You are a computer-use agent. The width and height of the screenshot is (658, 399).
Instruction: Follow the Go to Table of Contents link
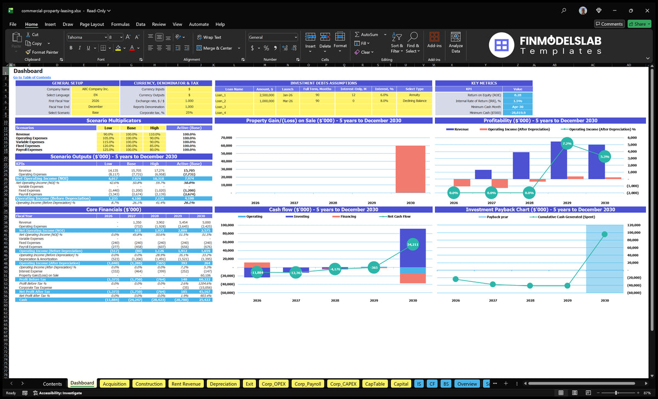coord(32,77)
